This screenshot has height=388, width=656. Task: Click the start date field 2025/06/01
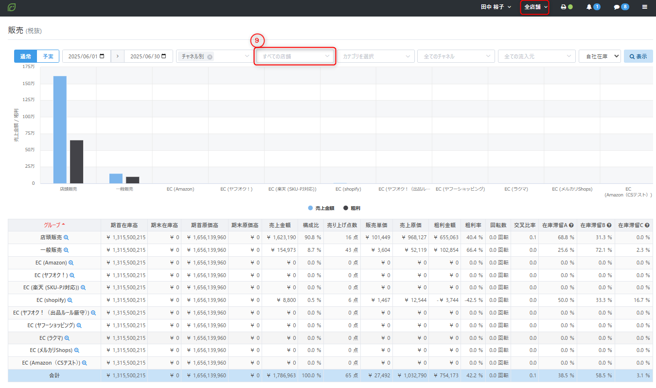click(x=86, y=56)
